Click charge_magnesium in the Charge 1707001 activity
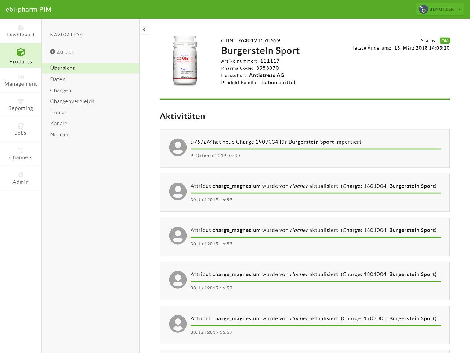 [x=236, y=319]
